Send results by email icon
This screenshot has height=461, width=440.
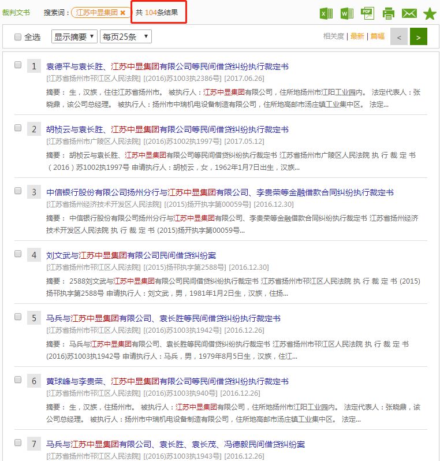click(x=409, y=13)
